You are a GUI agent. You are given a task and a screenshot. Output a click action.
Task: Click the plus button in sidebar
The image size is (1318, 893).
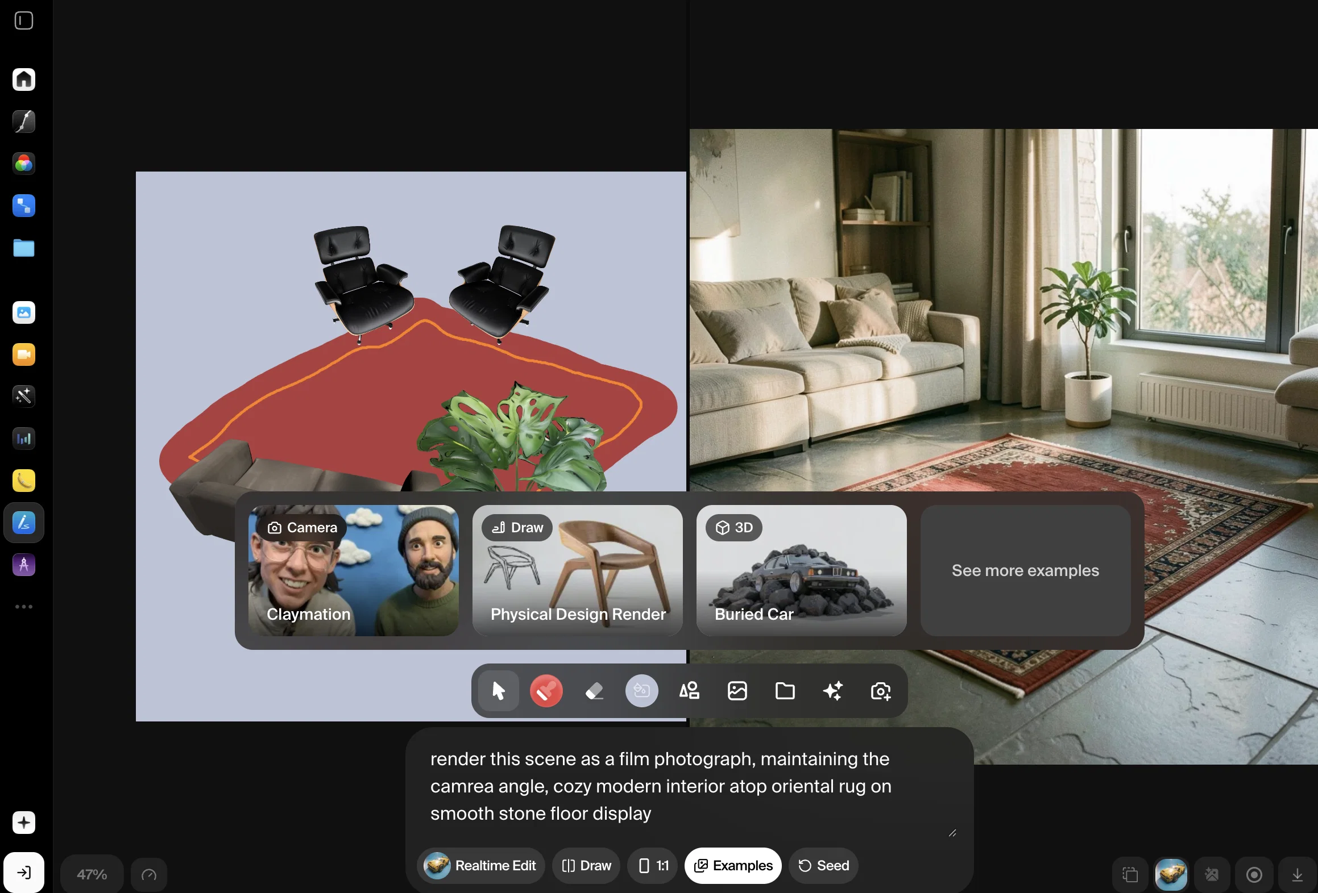point(24,823)
